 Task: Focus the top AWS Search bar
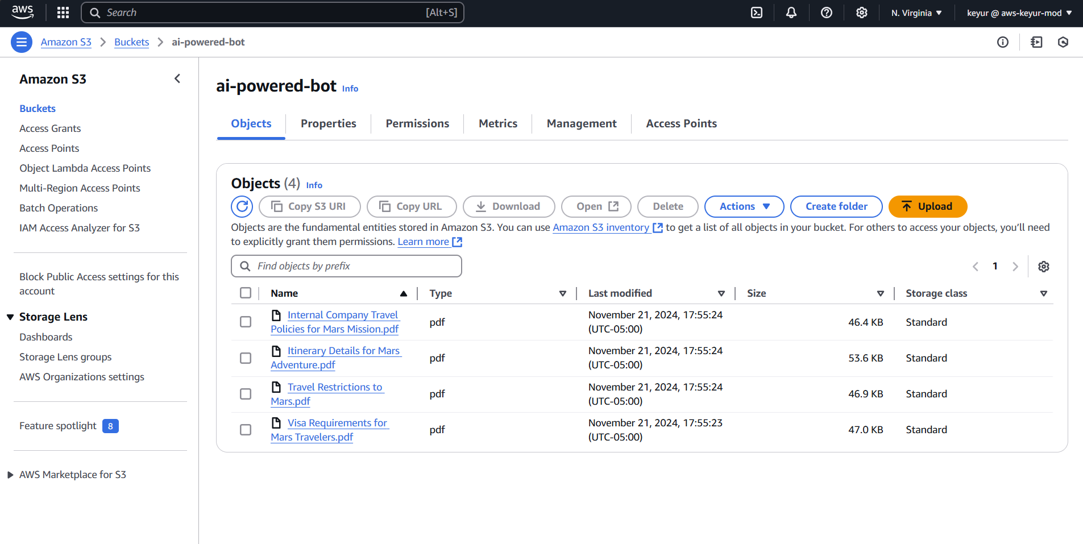click(273, 13)
